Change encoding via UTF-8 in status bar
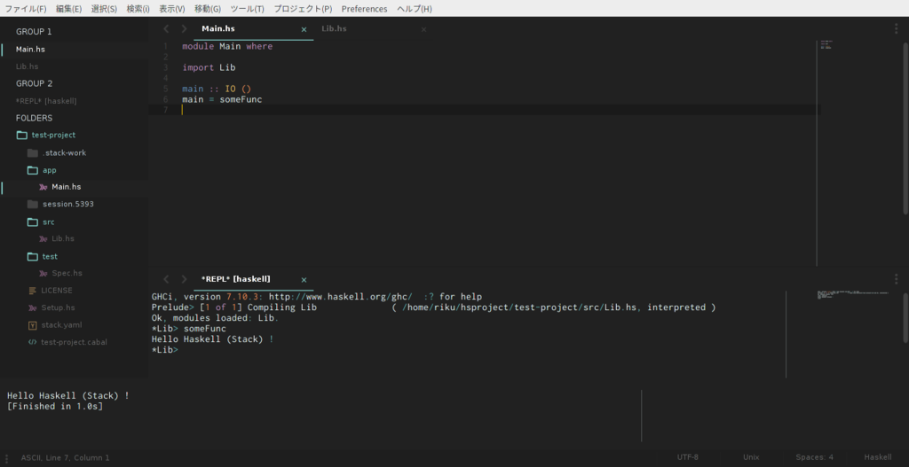 click(x=688, y=457)
